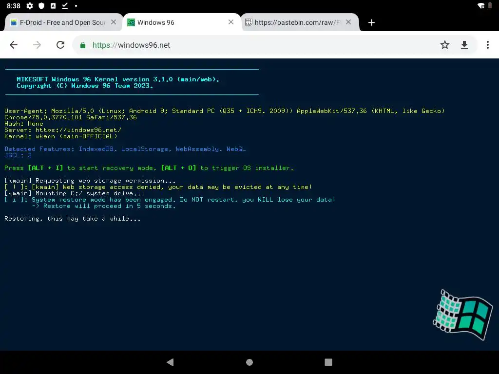Click the browser forward arrow
The width and height of the screenshot is (499, 374).
(37, 45)
